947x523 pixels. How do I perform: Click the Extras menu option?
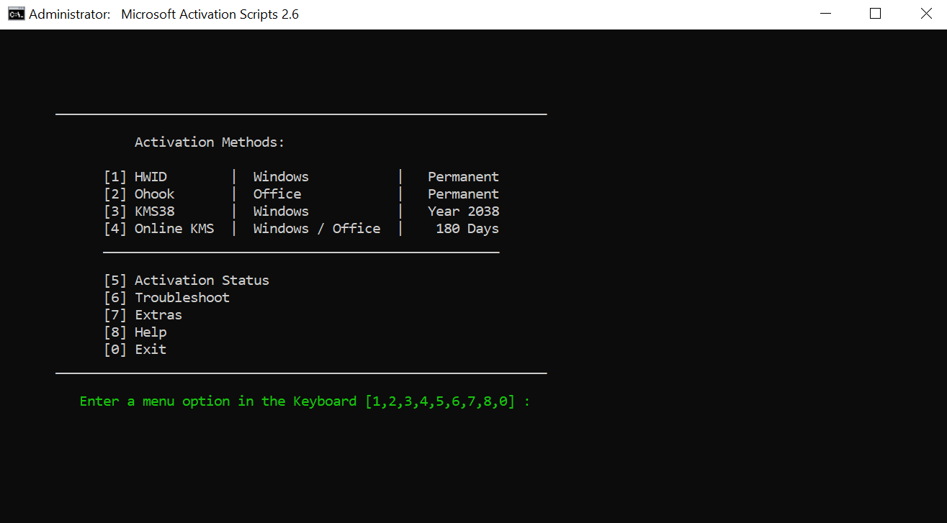pos(158,315)
